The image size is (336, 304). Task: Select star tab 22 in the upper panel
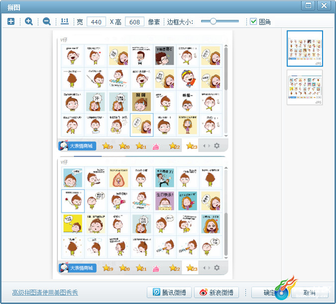coord(174,146)
